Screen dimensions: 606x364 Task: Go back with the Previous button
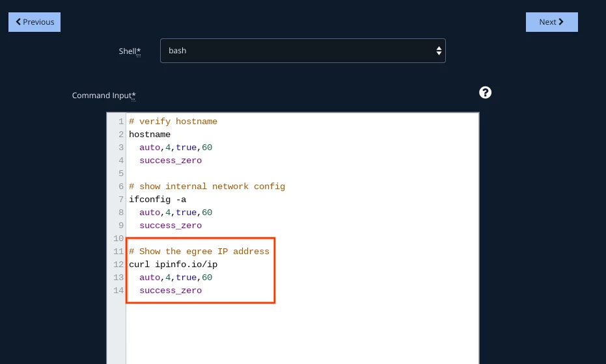click(x=34, y=22)
